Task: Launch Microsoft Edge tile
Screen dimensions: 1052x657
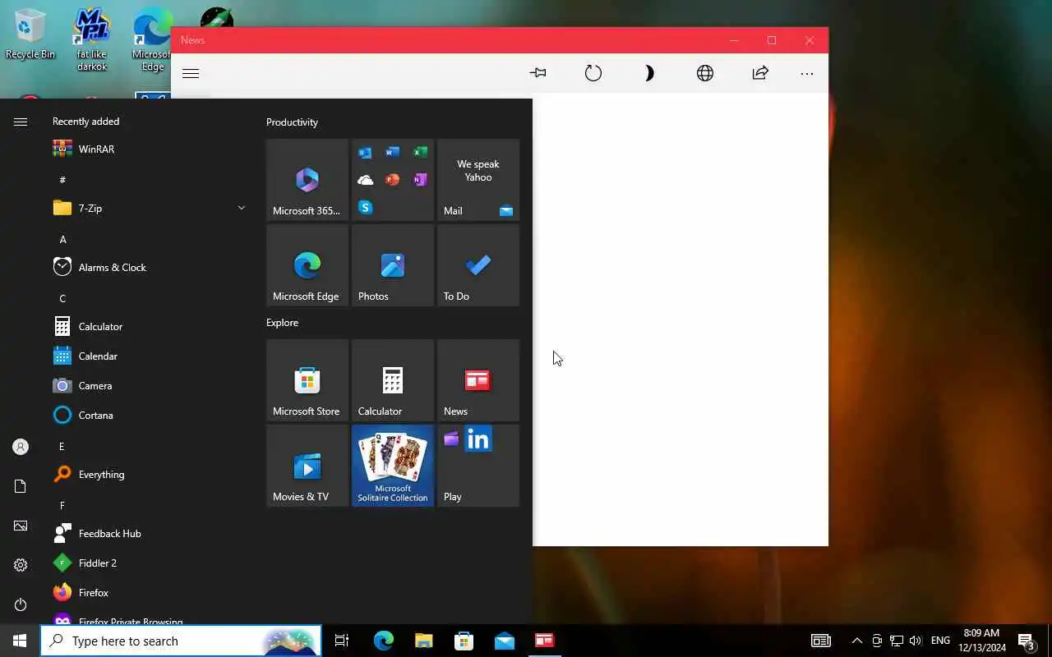Action: (x=307, y=265)
